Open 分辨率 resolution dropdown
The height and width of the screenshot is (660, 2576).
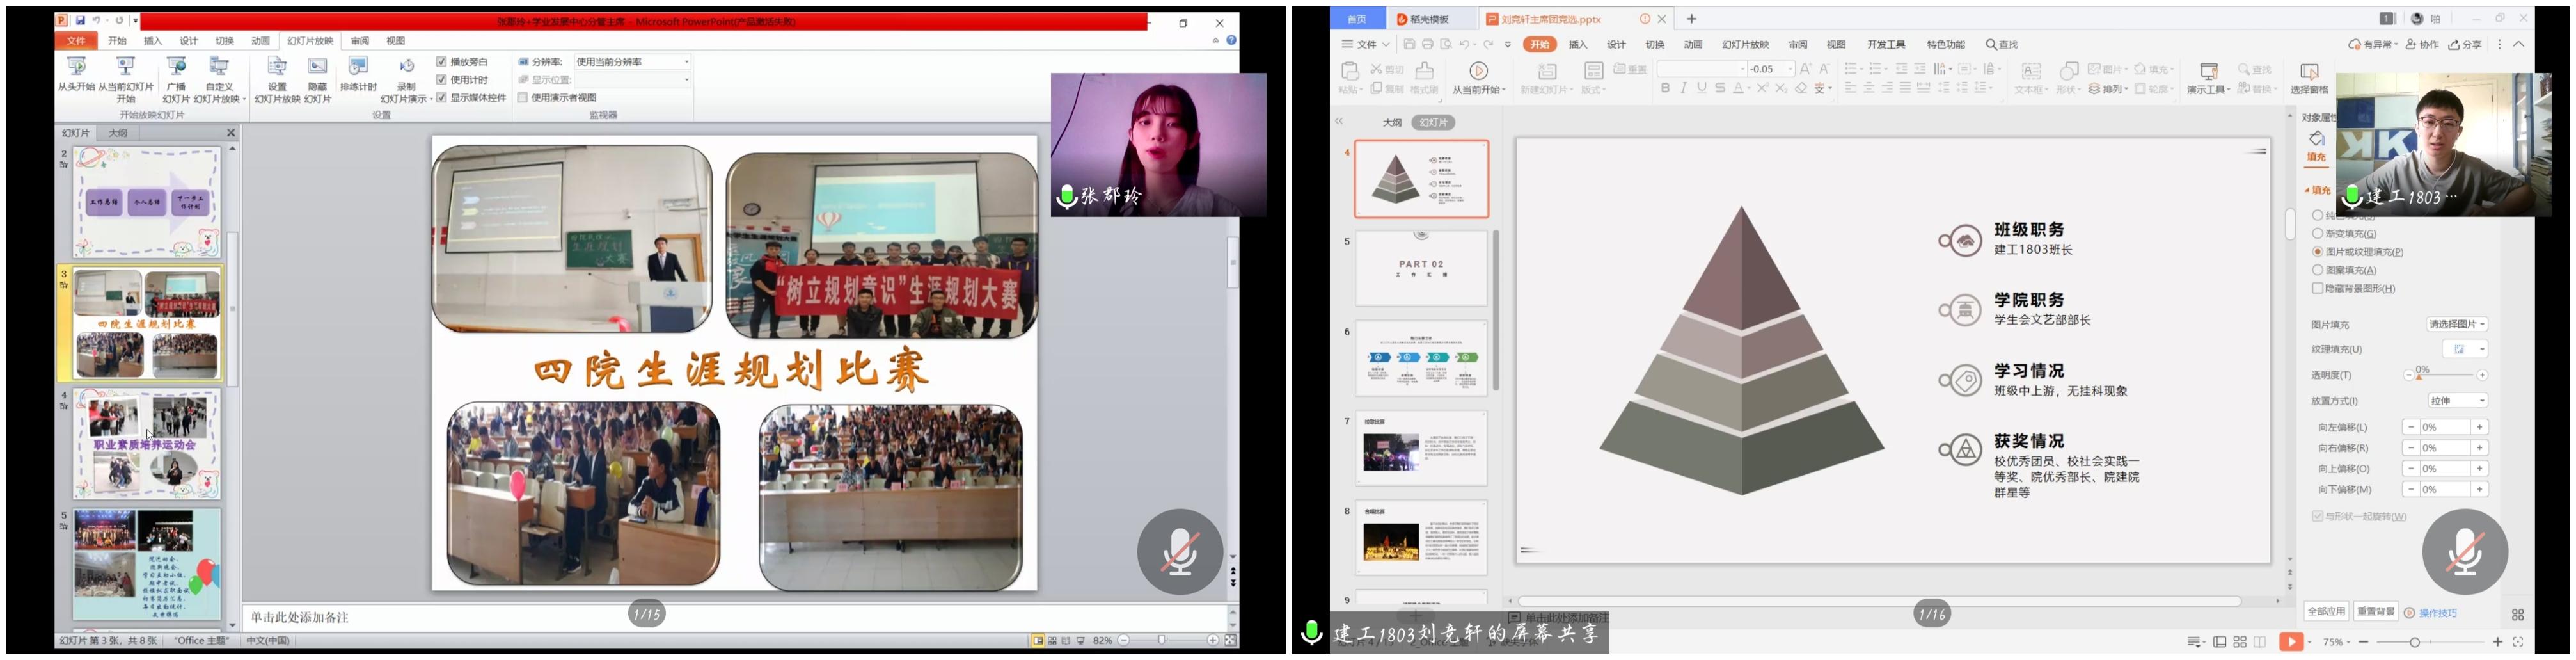coord(632,62)
